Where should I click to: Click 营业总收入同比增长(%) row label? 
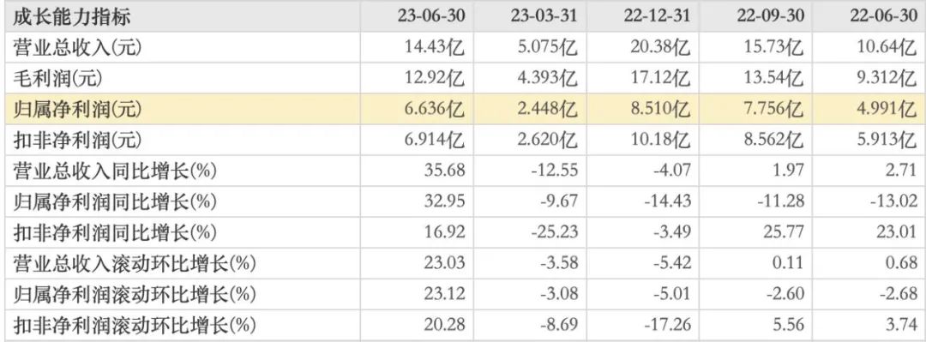coord(115,171)
